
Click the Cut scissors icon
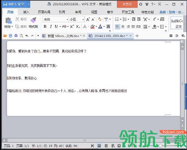pos(17,19)
